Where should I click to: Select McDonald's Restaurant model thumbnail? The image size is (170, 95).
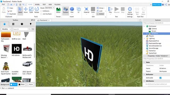coord(28,49)
